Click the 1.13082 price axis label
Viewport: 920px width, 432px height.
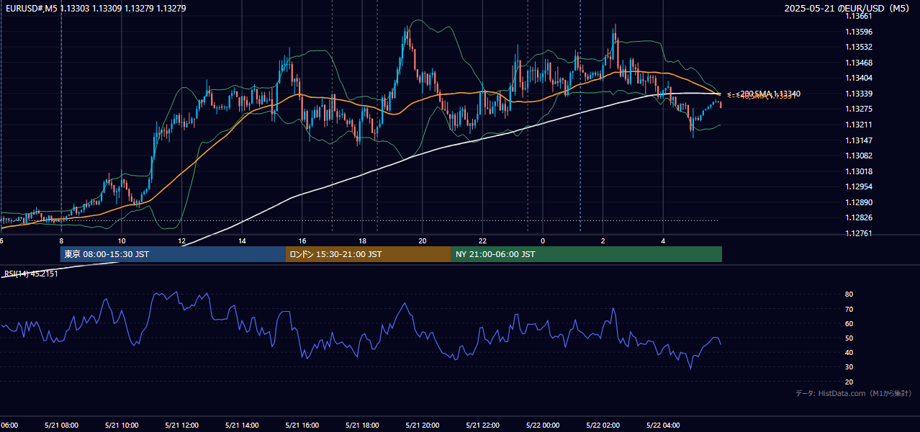tap(859, 156)
